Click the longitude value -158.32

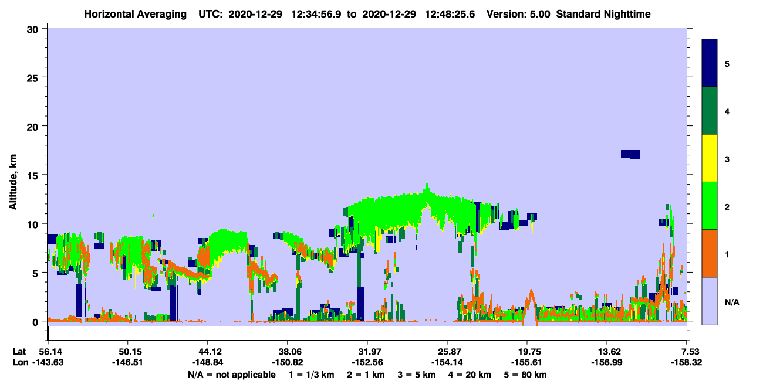[x=687, y=362]
